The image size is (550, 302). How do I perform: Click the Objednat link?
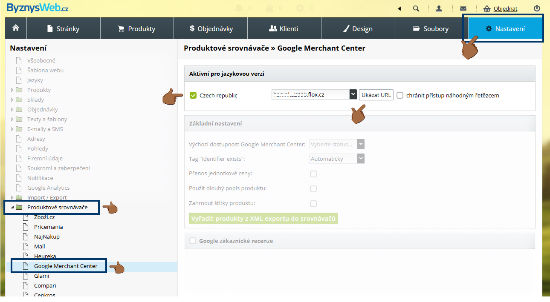click(x=506, y=9)
